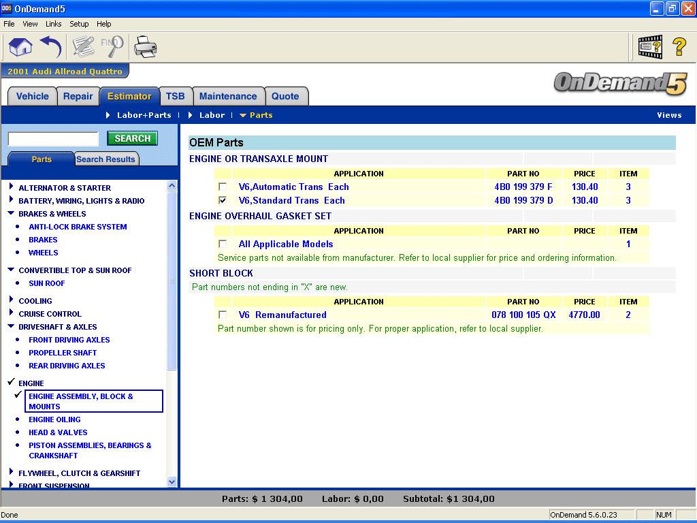Click the Views link
The width and height of the screenshot is (697, 523).
669,115
